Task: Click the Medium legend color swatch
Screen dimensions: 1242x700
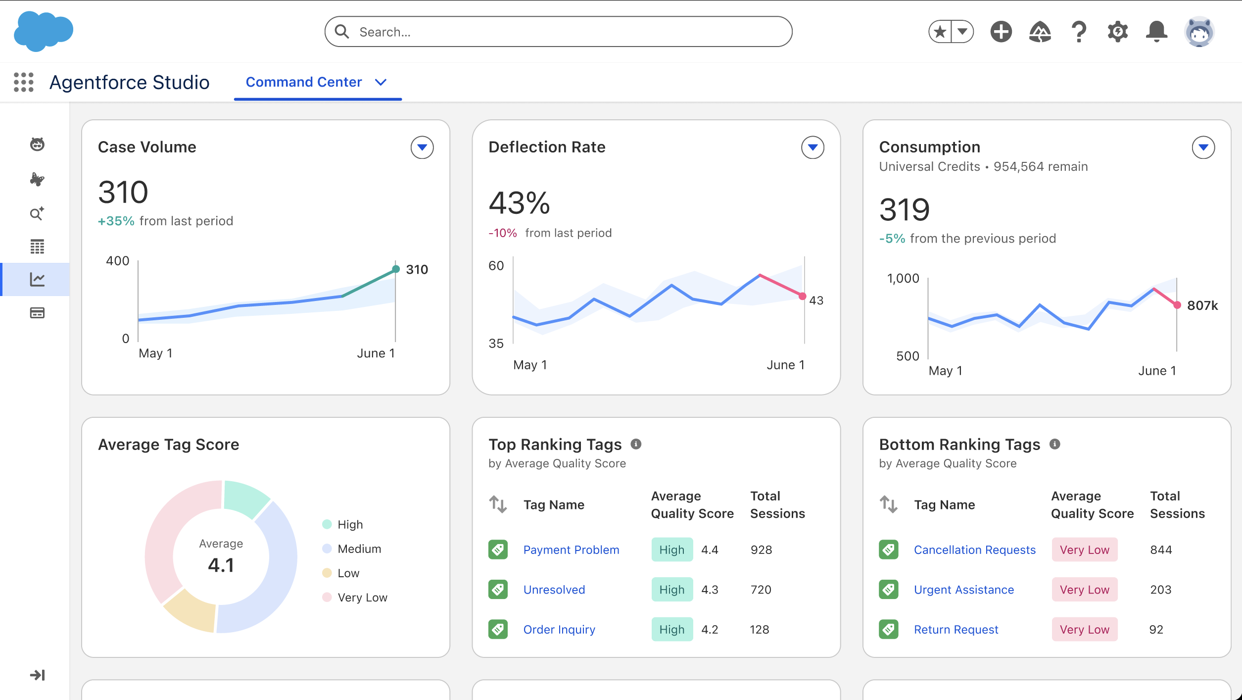Action: 327,549
